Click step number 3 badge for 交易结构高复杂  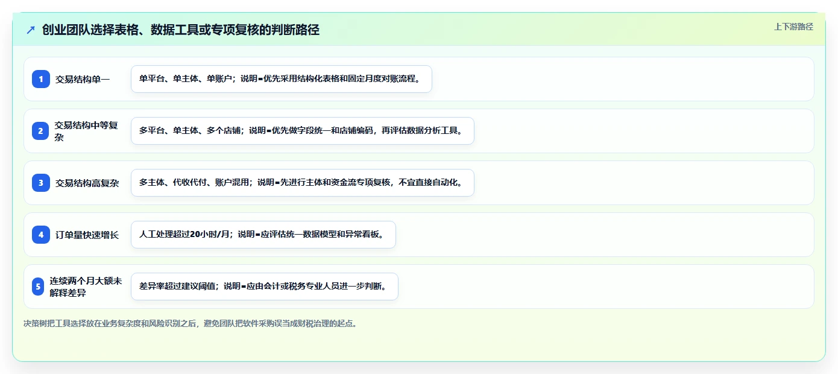coord(41,183)
